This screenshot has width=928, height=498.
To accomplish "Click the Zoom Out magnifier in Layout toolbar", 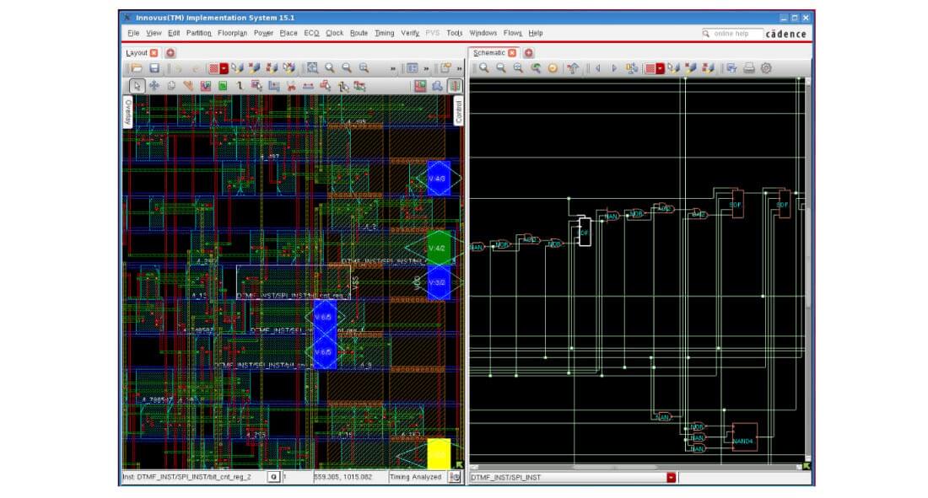I will pyautogui.click(x=347, y=68).
